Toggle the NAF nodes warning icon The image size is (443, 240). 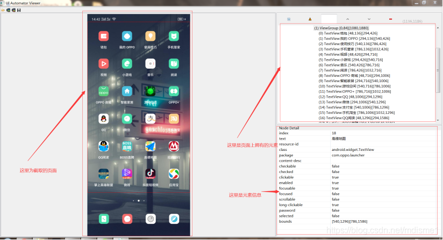310,19
